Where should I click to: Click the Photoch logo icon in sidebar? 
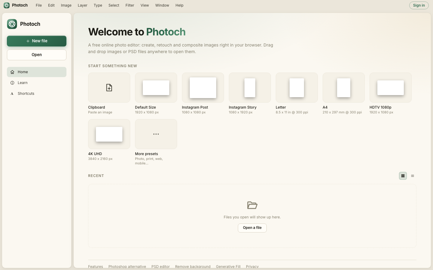click(x=12, y=24)
